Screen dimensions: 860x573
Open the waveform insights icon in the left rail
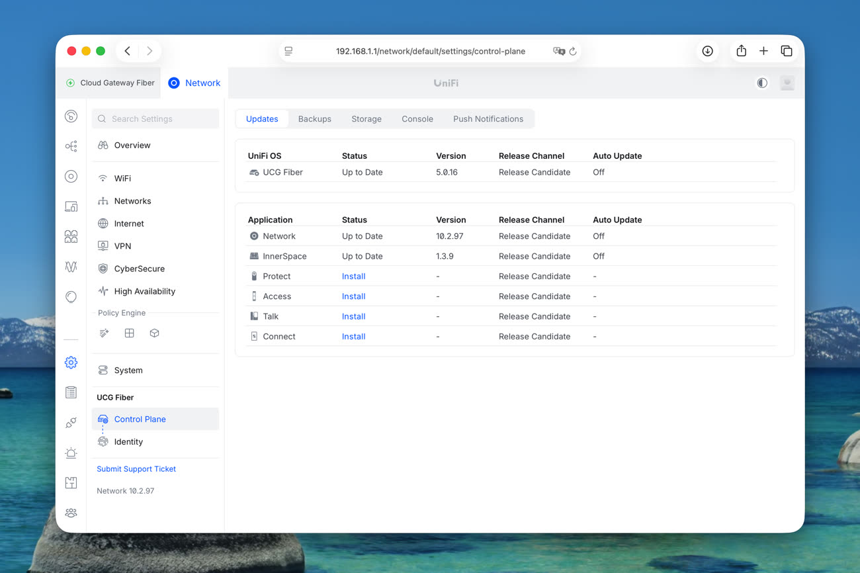click(71, 267)
